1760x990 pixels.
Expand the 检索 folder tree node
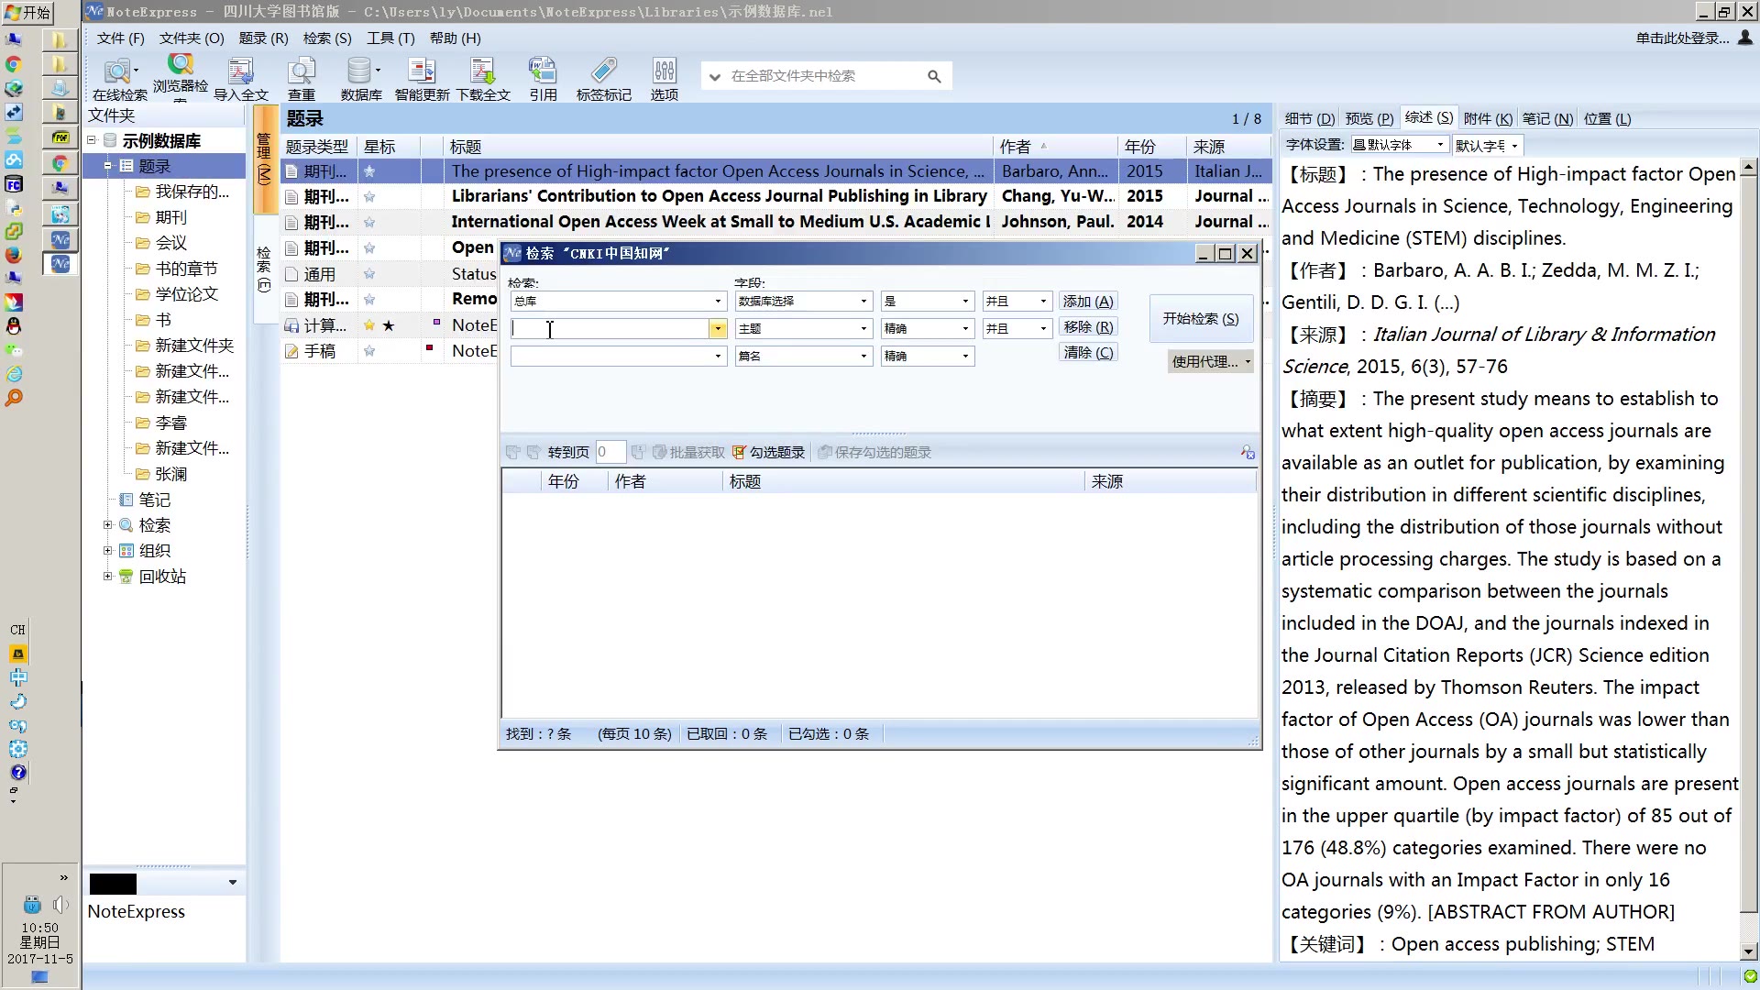[108, 525]
